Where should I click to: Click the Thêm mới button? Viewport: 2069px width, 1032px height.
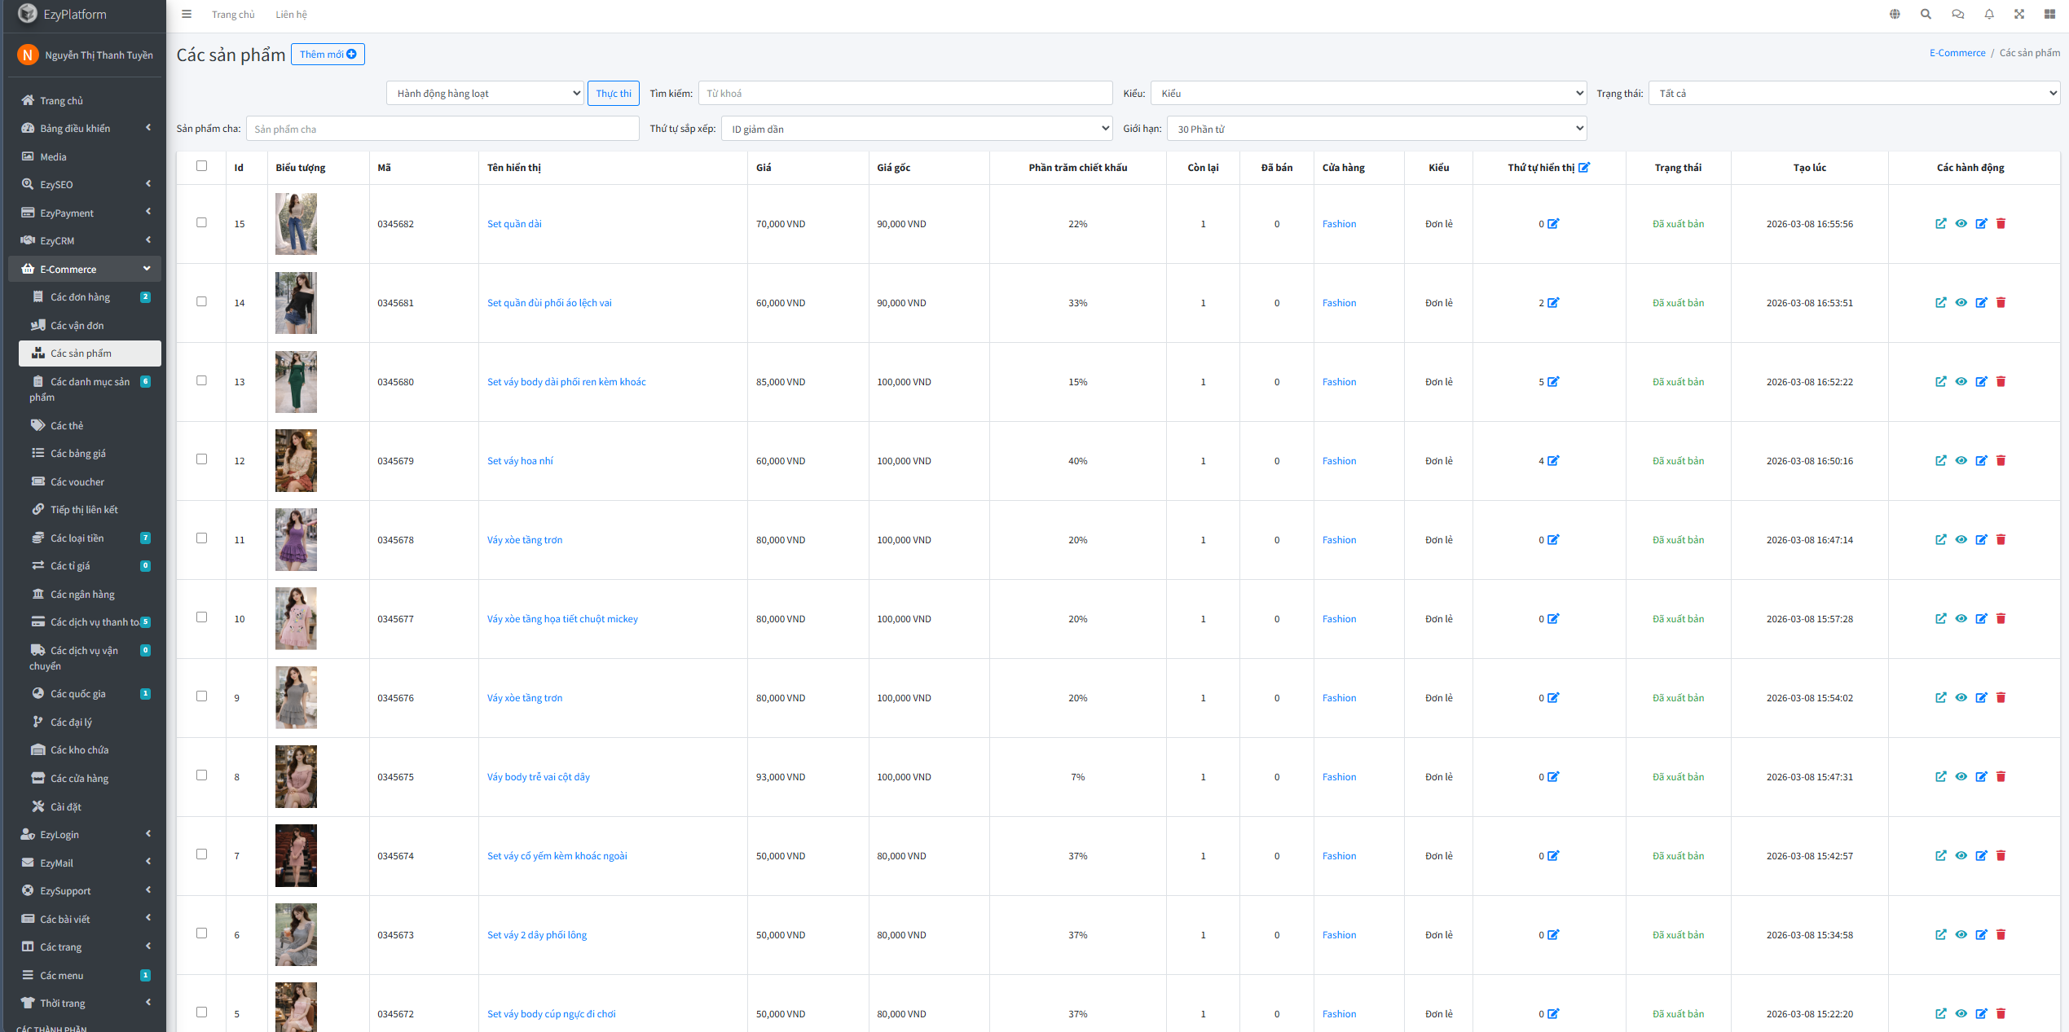click(x=328, y=55)
